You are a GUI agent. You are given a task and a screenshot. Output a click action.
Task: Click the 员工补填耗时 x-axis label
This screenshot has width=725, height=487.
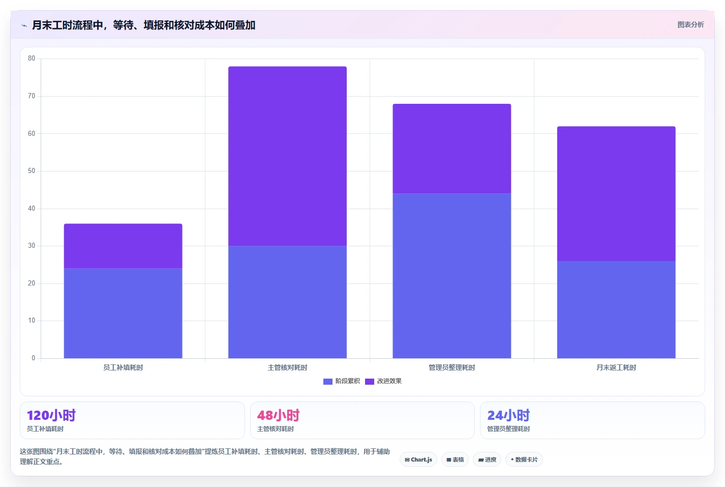coord(123,367)
